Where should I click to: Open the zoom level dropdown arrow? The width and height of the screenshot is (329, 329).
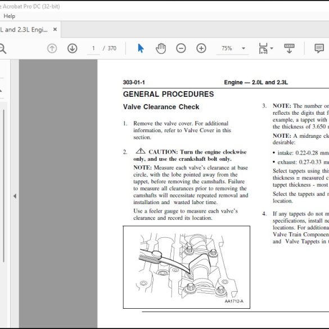244,48
